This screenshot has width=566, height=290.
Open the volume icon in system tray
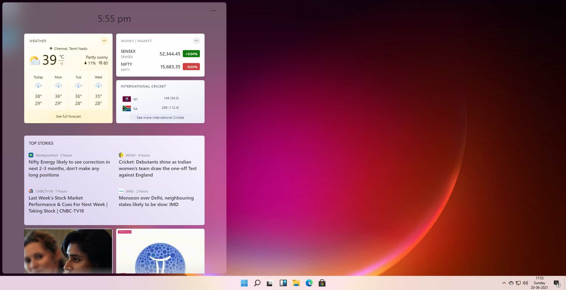(x=525, y=283)
